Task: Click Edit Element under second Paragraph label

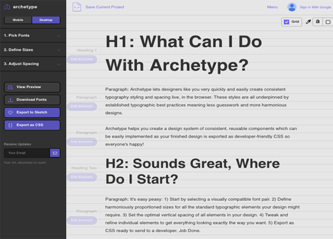Action: 81,141
